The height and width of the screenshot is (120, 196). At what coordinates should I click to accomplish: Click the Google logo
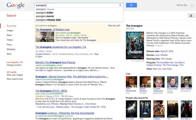click(x=15, y=6)
